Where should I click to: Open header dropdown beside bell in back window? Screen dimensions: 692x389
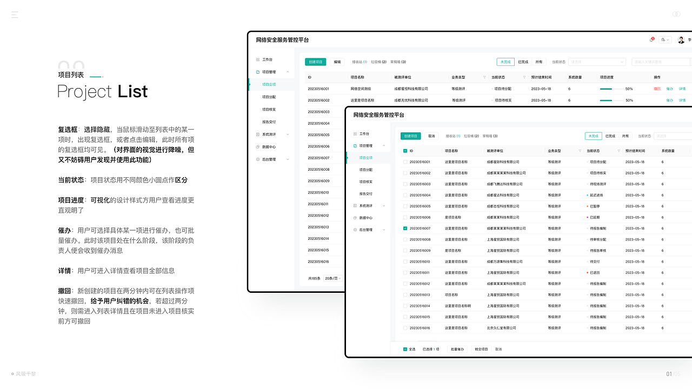pos(665,40)
